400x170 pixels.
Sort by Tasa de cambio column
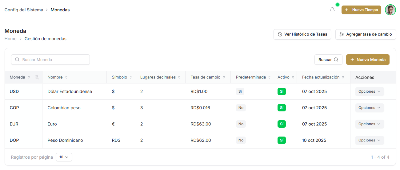click(x=224, y=77)
